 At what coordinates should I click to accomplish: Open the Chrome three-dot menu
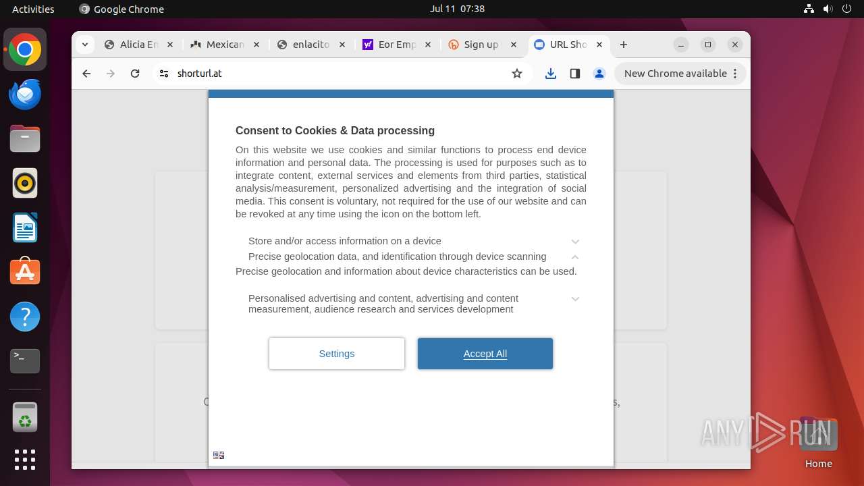(736, 74)
